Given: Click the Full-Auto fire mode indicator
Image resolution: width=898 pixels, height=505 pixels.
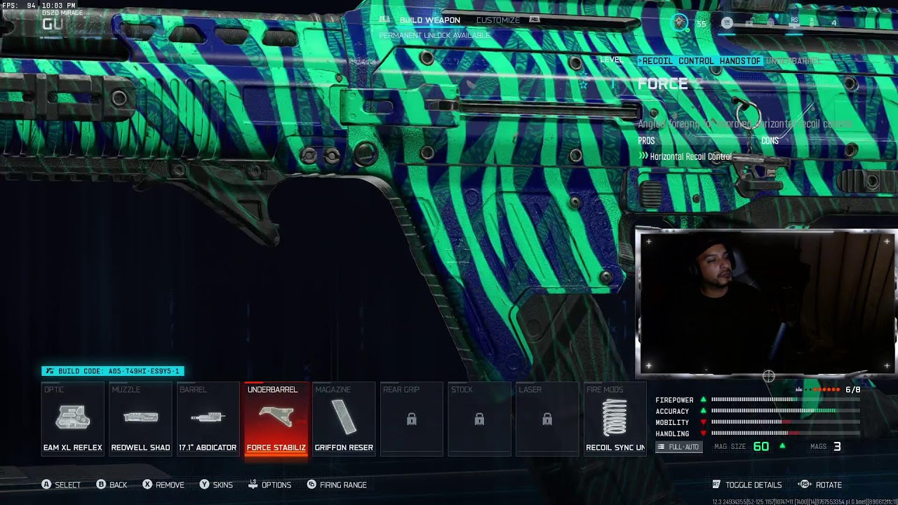Looking at the screenshot, I should [679, 447].
